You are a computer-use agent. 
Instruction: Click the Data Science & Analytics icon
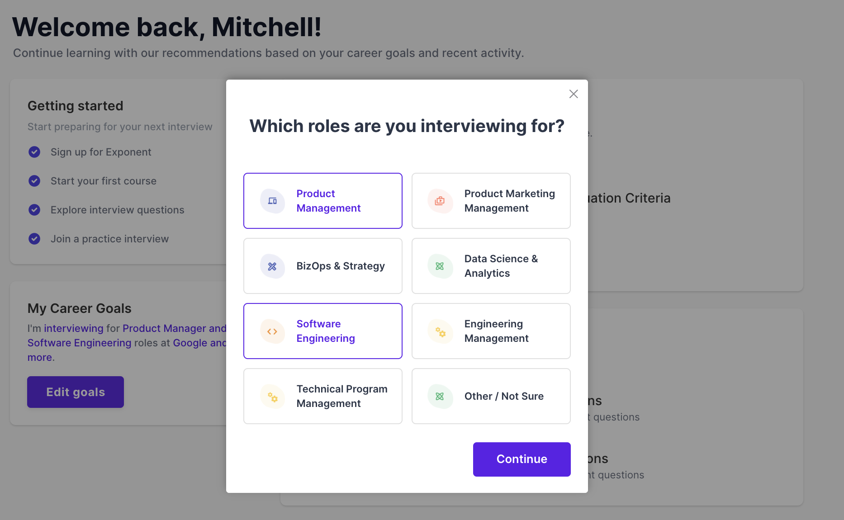click(x=440, y=266)
